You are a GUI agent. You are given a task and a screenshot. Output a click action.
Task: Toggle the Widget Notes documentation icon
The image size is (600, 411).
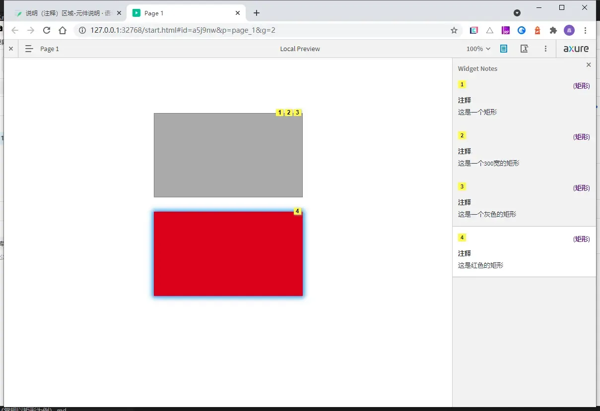(x=504, y=49)
